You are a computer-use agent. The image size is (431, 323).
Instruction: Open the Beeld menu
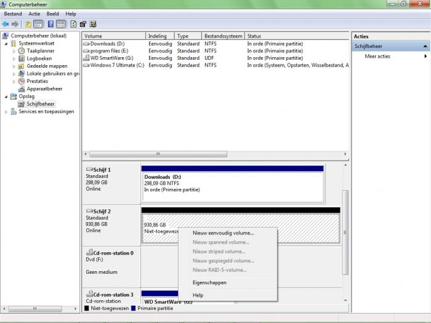(53, 14)
